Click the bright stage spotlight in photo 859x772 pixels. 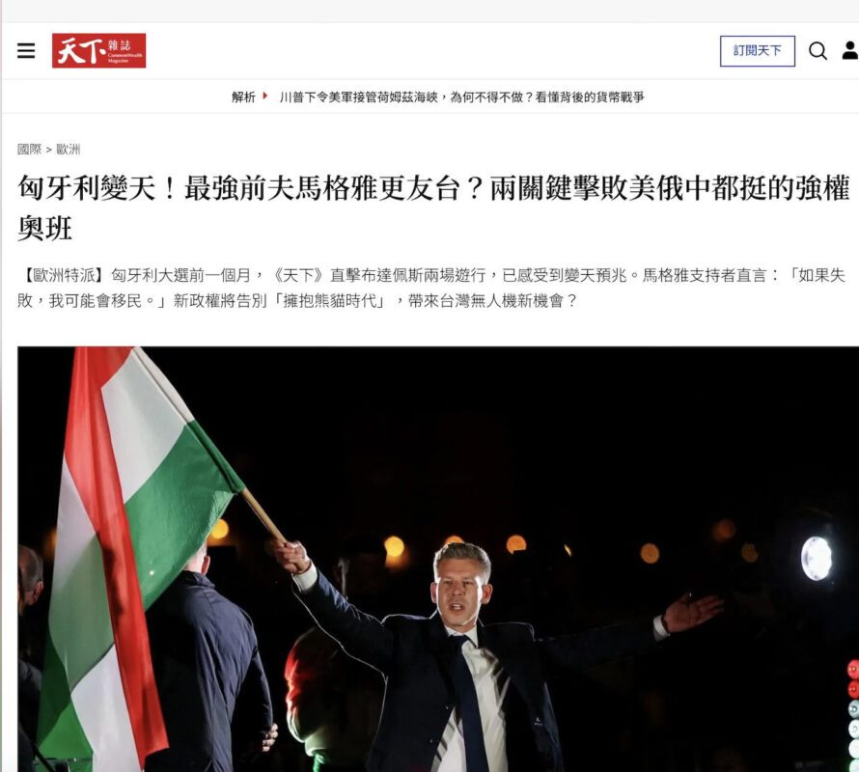pyautogui.click(x=817, y=559)
